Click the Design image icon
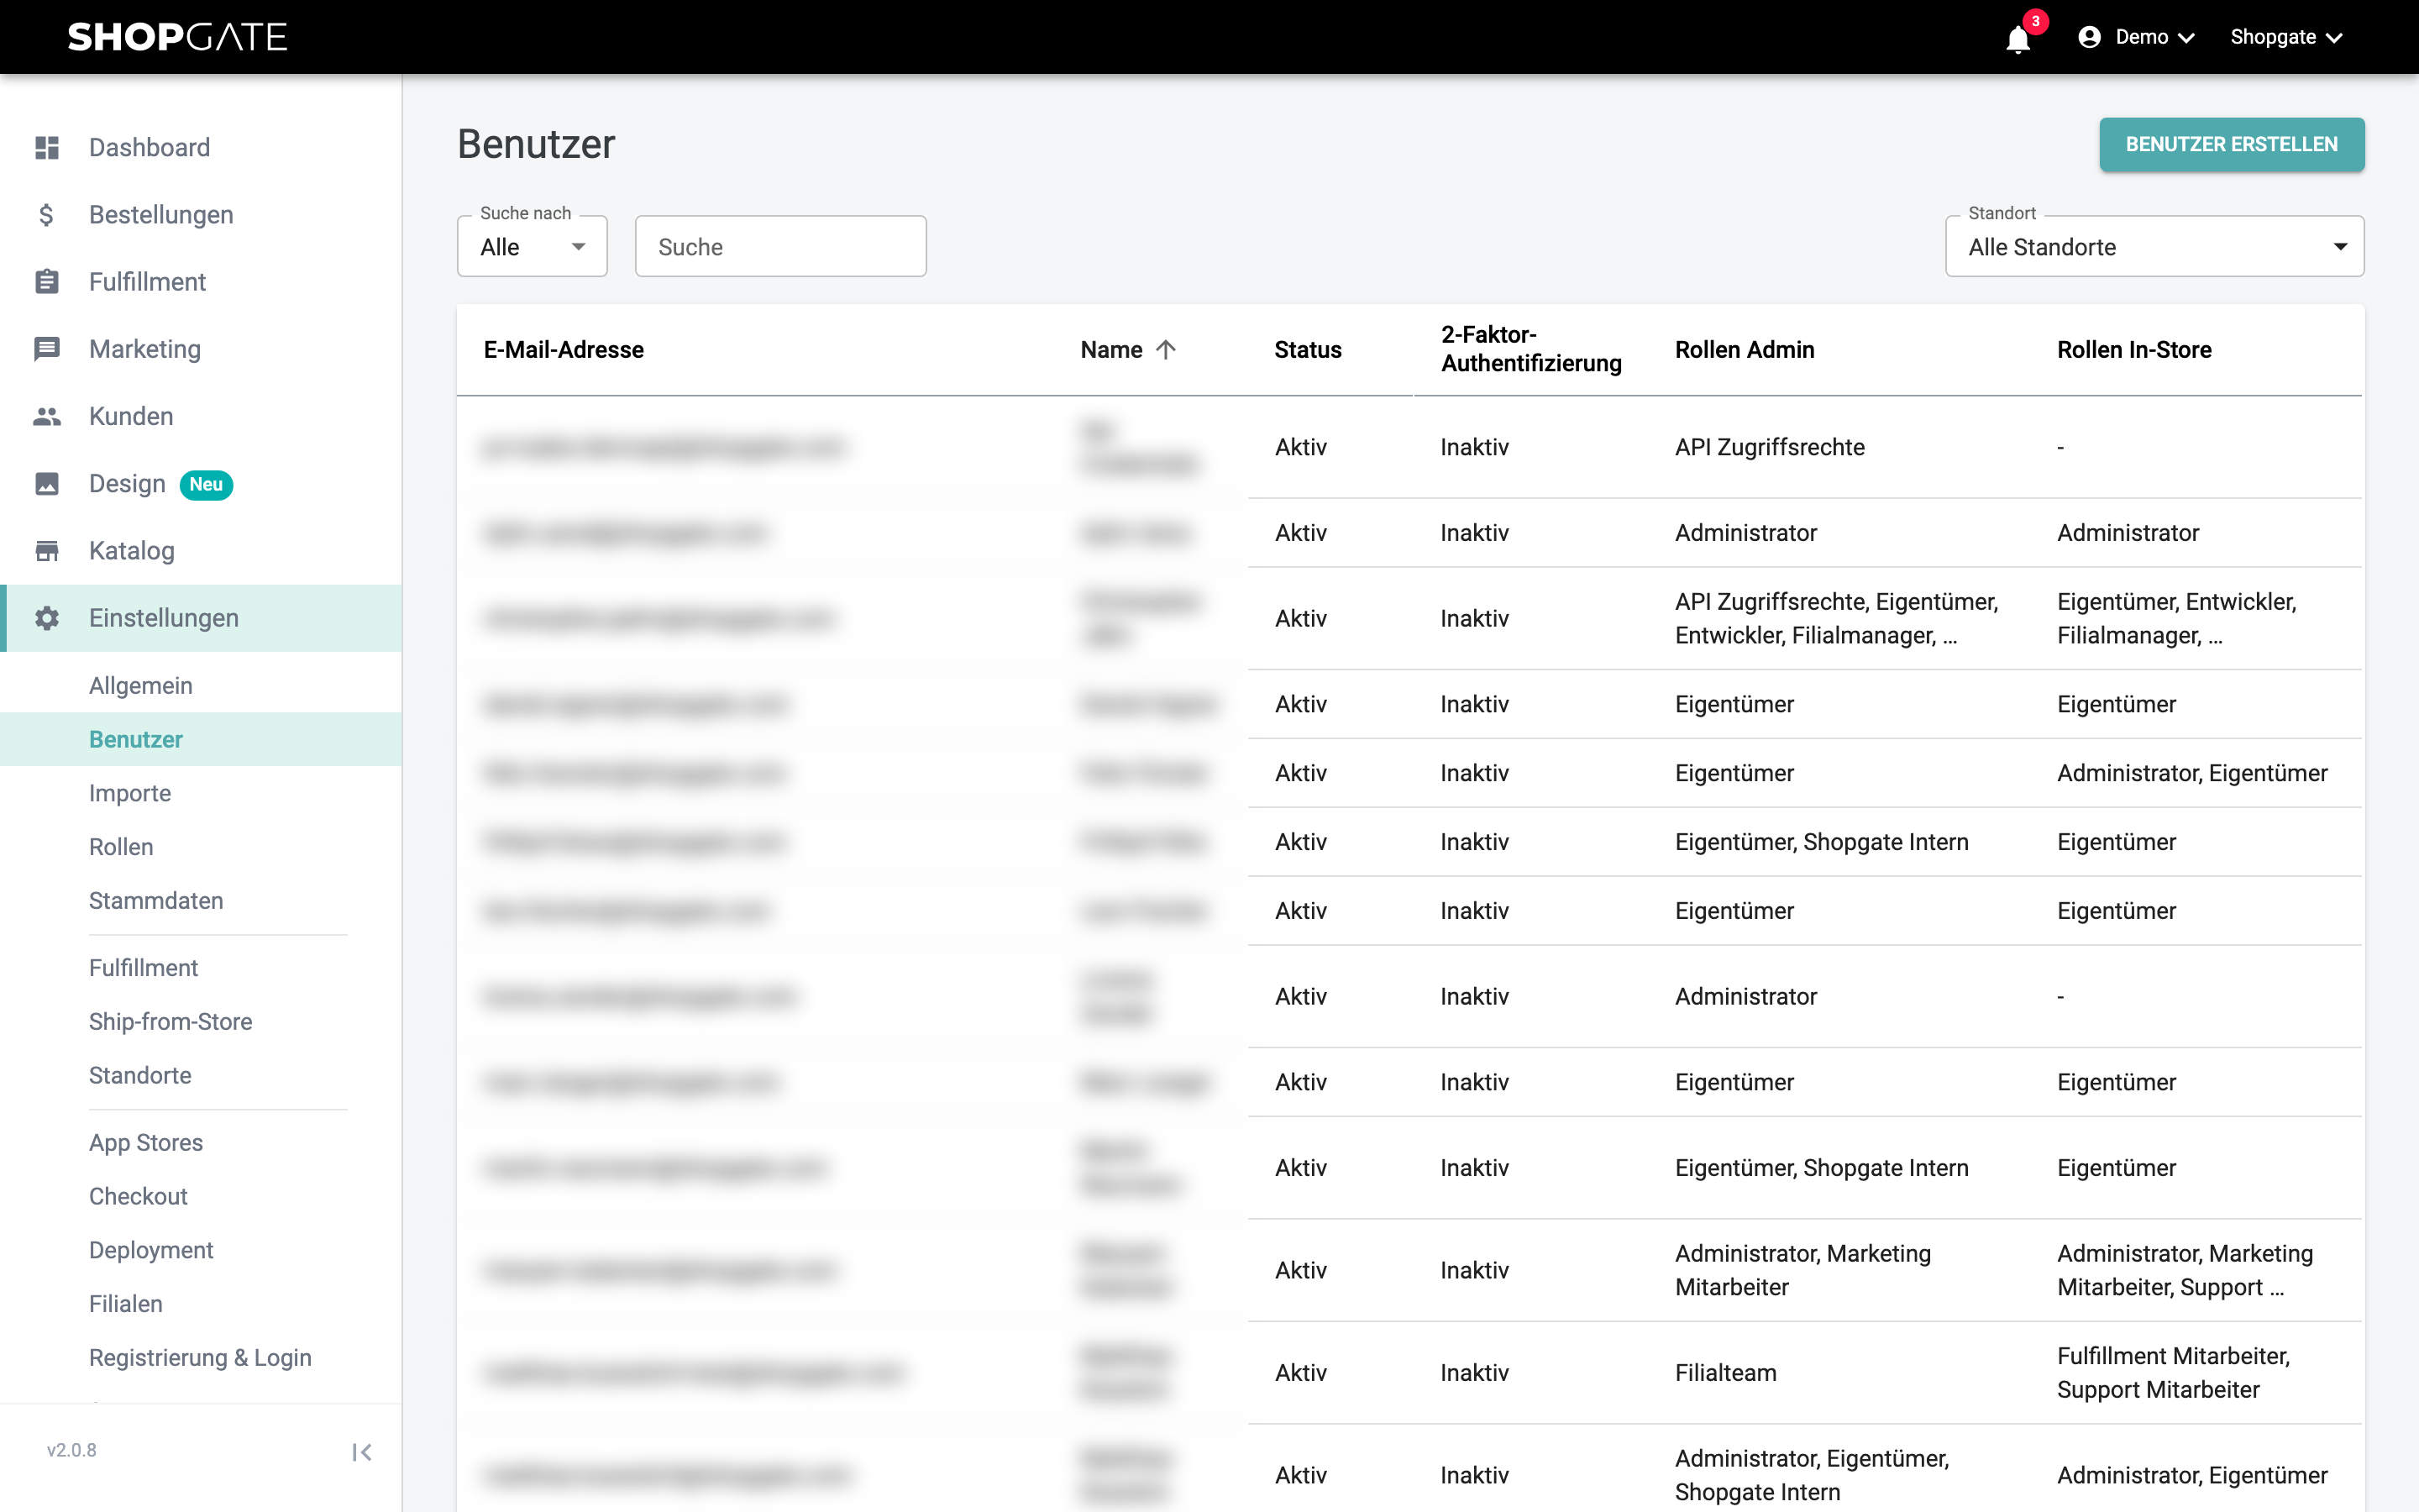The height and width of the screenshot is (1512, 2419). (x=47, y=484)
